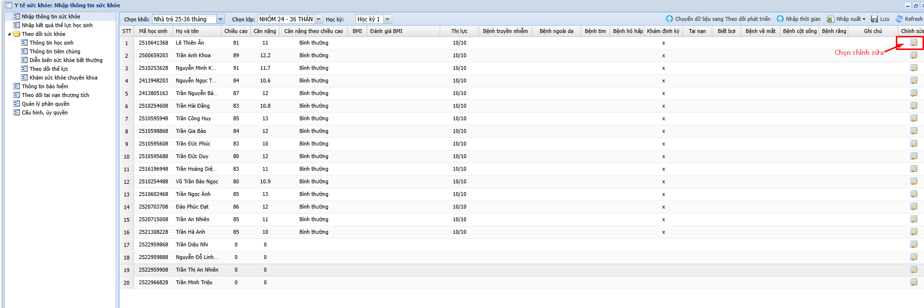Click the Refresh arrows icon
This screenshot has width=924, height=308.
[899, 19]
